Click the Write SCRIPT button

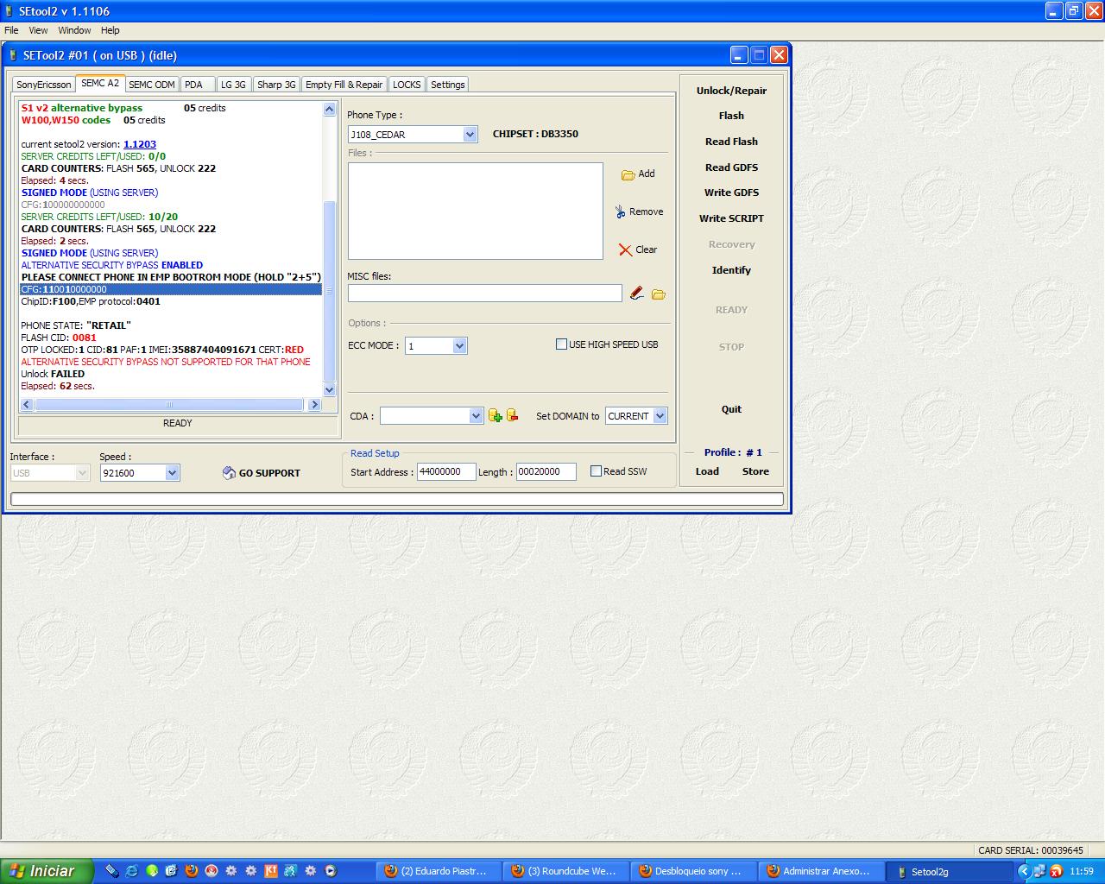click(x=731, y=218)
